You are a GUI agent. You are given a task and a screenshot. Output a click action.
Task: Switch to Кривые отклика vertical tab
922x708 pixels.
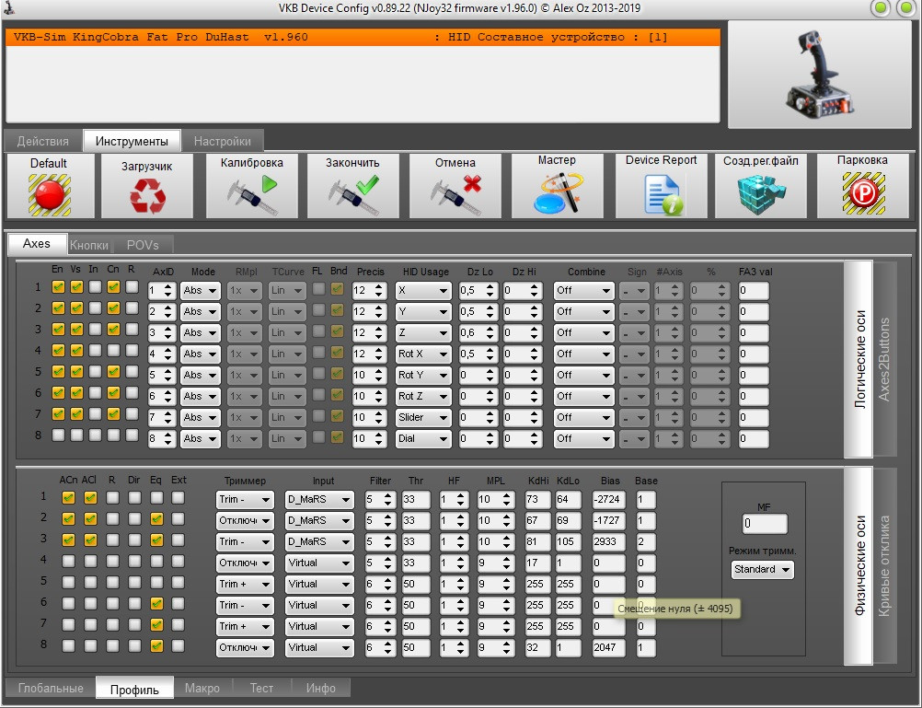pos(884,566)
